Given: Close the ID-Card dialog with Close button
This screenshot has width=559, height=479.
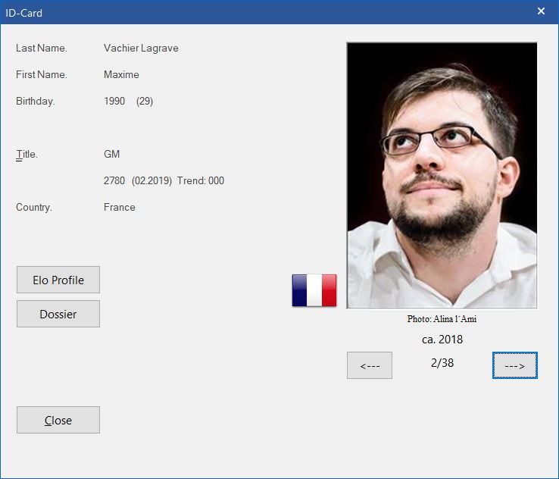Looking at the screenshot, I should [58, 420].
